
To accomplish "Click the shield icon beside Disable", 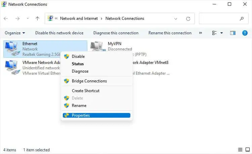I will (67, 56).
